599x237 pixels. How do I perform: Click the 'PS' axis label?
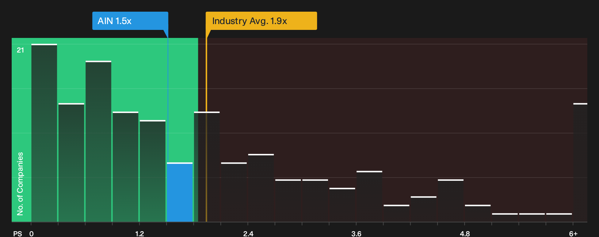click(x=18, y=234)
